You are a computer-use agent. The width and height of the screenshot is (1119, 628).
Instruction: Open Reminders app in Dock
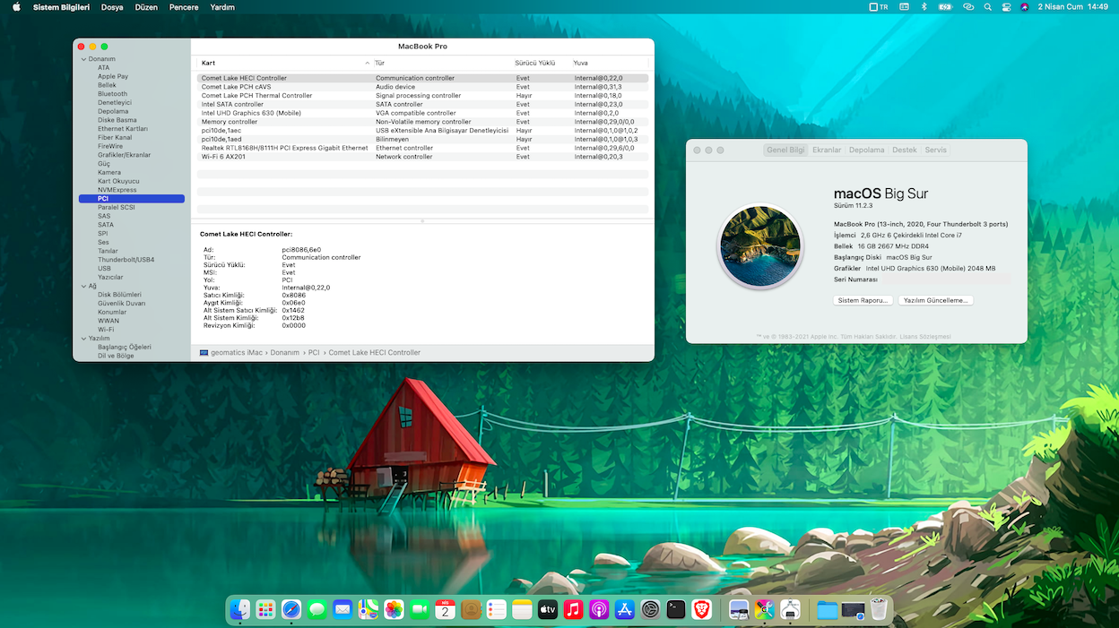pyautogui.click(x=497, y=610)
